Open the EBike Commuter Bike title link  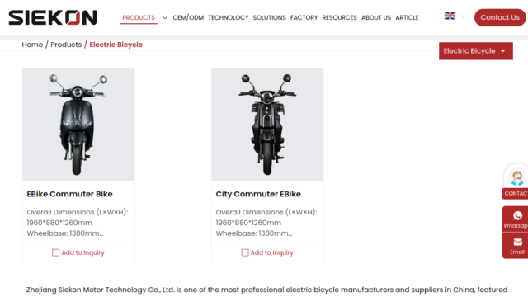69,194
